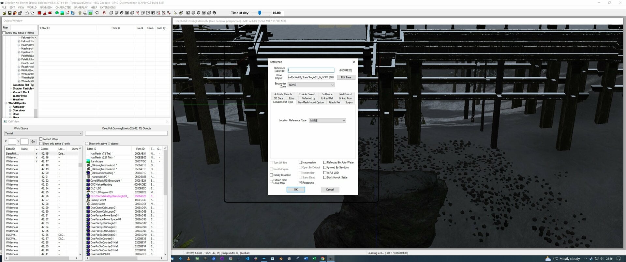Open the Encounter Zone dropdown
The width and height of the screenshot is (626, 262).
[311, 85]
